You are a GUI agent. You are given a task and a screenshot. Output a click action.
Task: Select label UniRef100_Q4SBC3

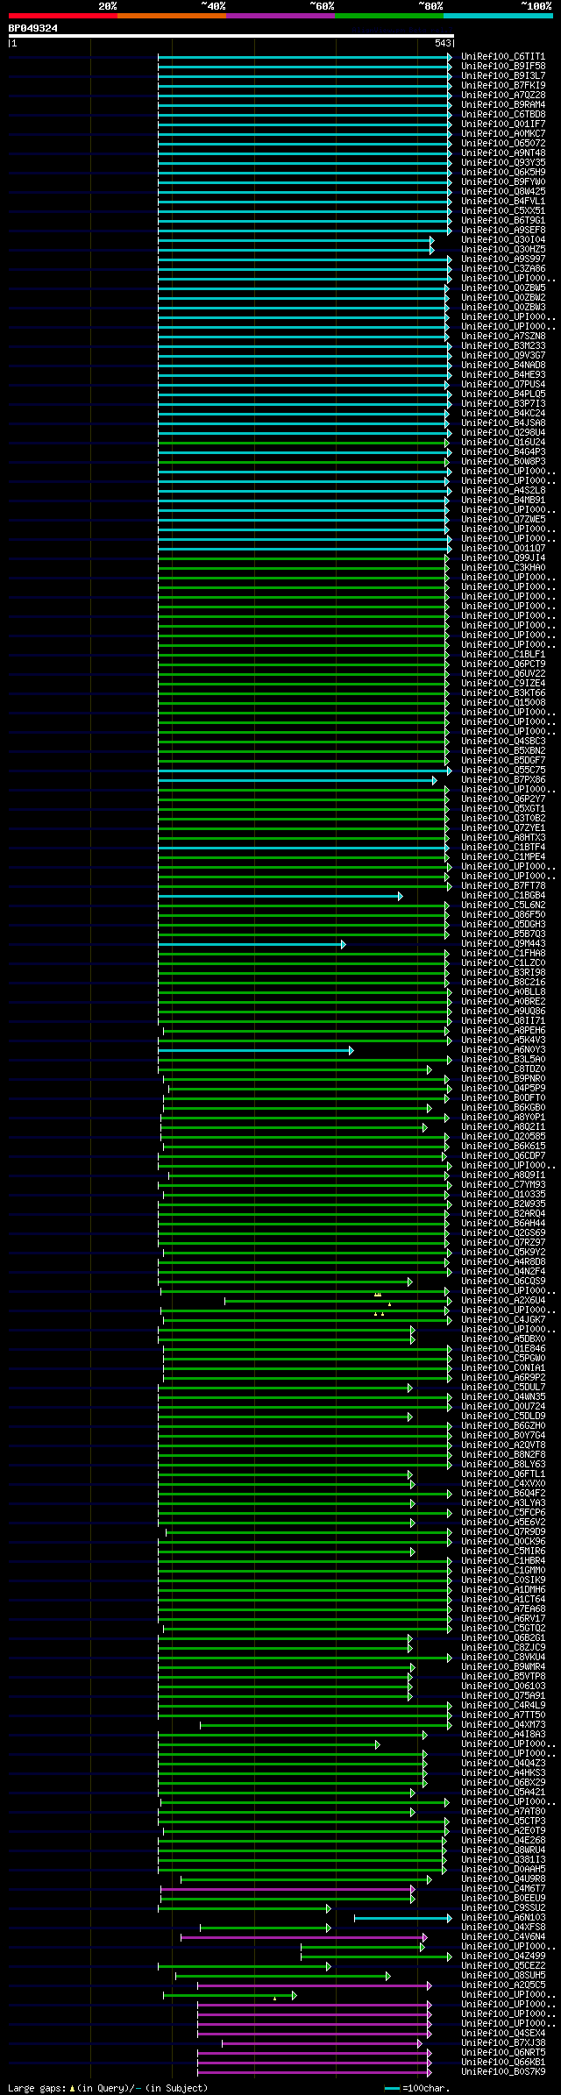[503, 741]
